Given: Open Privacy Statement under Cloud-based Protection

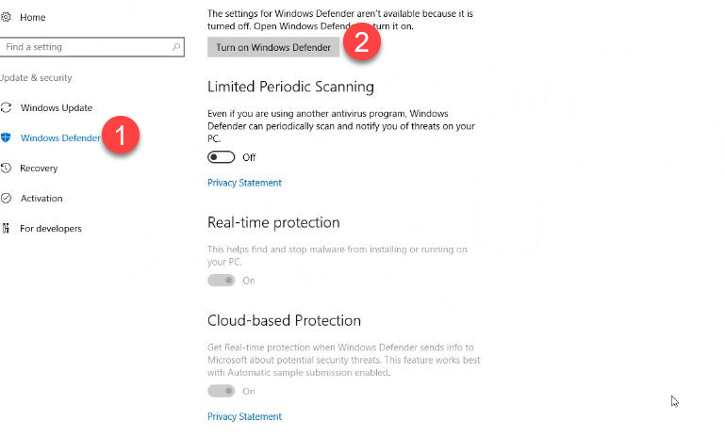Looking at the screenshot, I should tap(244, 416).
